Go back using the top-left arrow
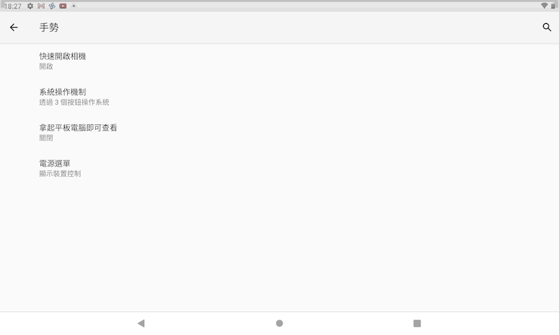 click(13, 27)
